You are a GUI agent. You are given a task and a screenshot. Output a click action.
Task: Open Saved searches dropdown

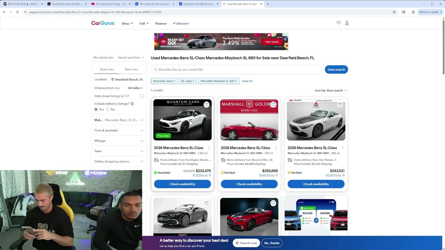[131, 58]
